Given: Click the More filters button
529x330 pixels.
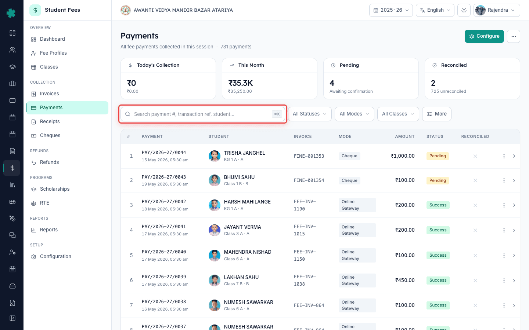Looking at the screenshot, I should pos(437,114).
